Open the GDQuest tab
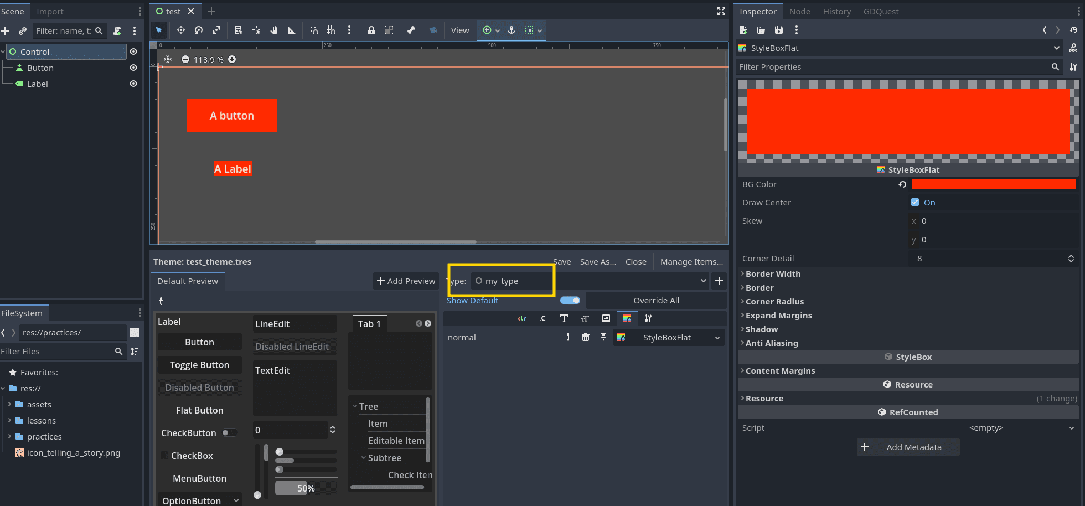The height and width of the screenshot is (506, 1085). coord(881,11)
